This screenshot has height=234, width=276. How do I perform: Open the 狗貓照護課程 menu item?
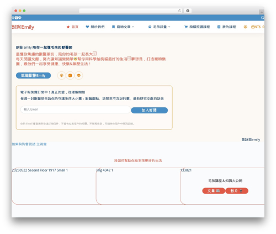pyautogui.click(x=200, y=27)
